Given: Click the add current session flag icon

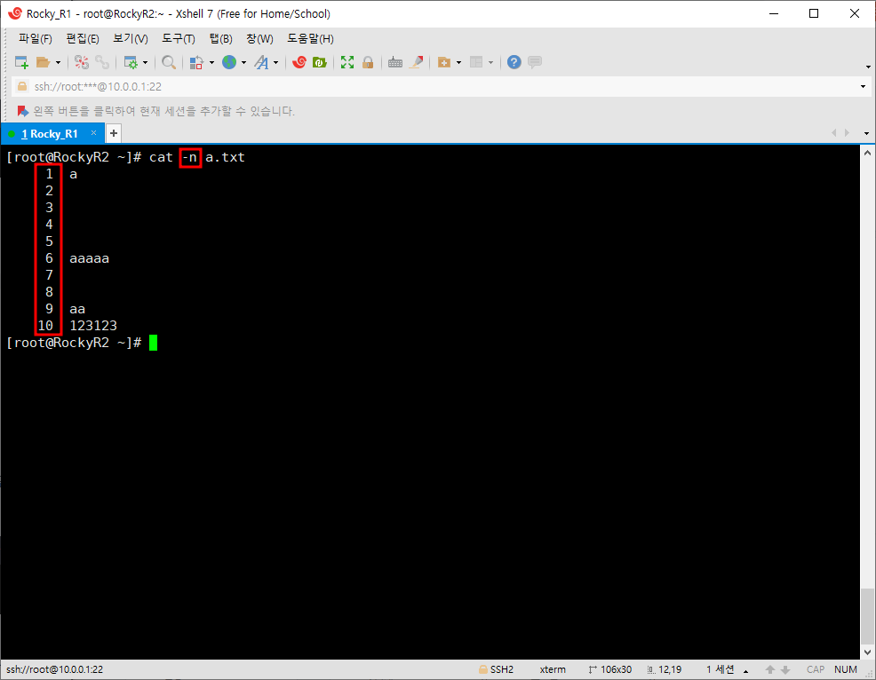Looking at the screenshot, I should (x=22, y=111).
